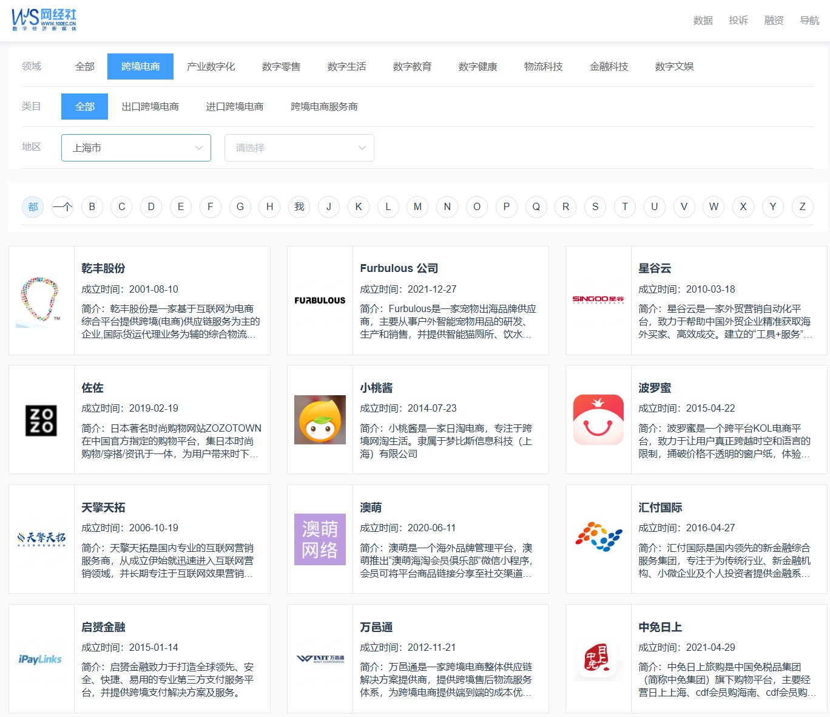830x717 pixels.
Task: Click the 汇付国际 colorful dots logo
Action: [x=598, y=537]
